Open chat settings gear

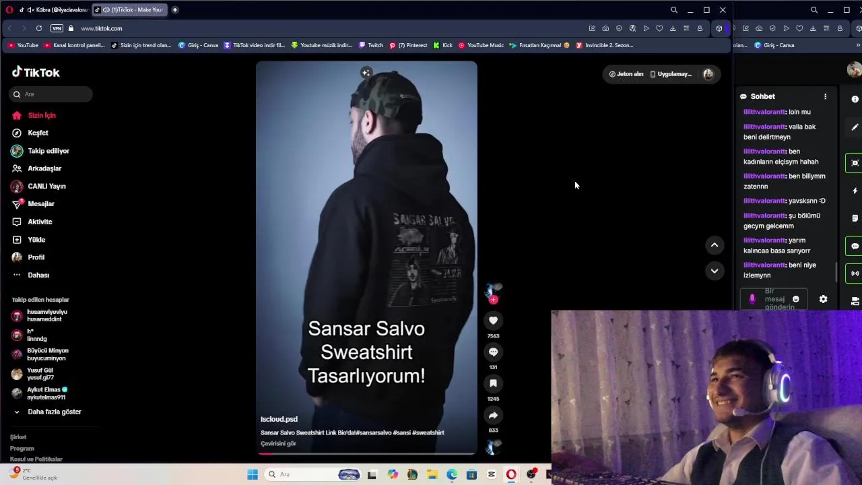pyautogui.click(x=823, y=299)
